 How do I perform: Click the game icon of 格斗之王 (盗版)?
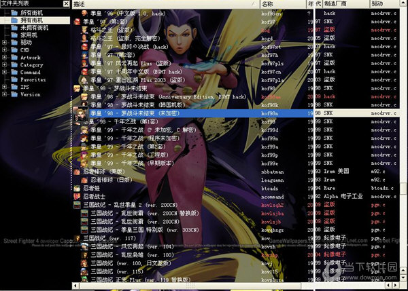(x=84, y=30)
